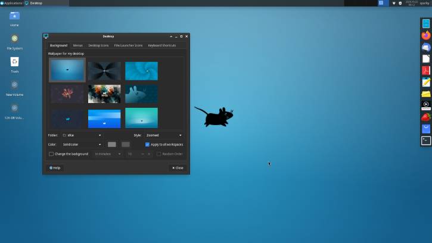Click the Desktop dialog title bar icon

tap(46, 36)
